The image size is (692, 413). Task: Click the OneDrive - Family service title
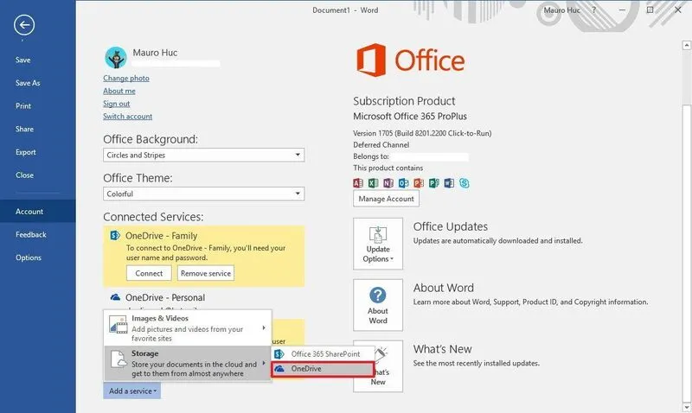coord(161,235)
